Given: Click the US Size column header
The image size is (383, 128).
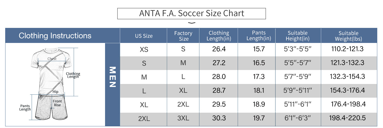Looking at the screenshot, I should coord(144,36).
